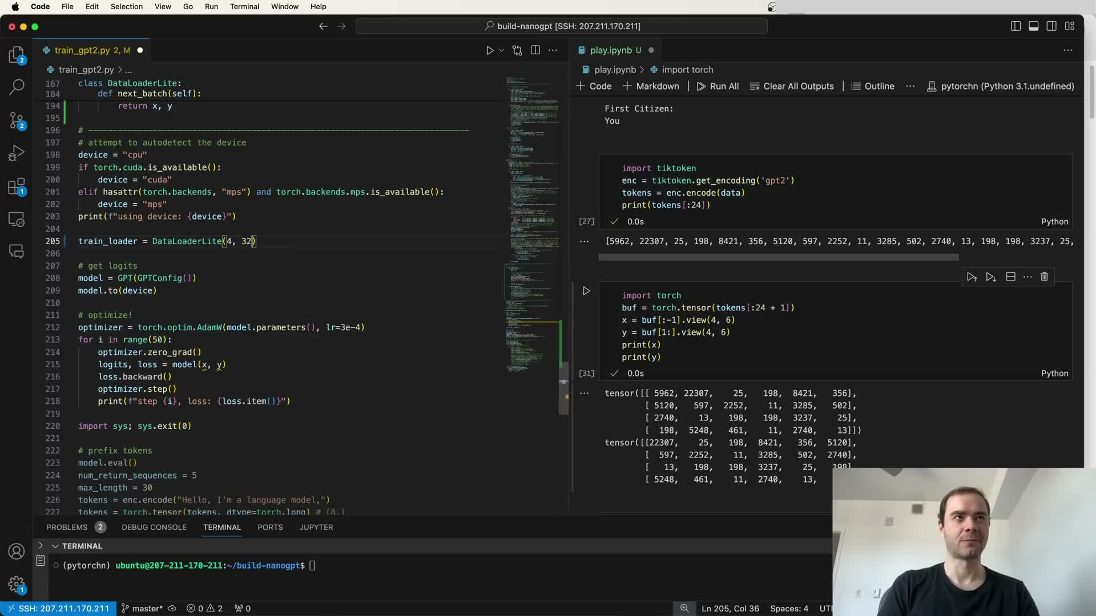The image size is (1096, 616).
Task: Click Run All in notebook toolbar
Action: (x=718, y=86)
